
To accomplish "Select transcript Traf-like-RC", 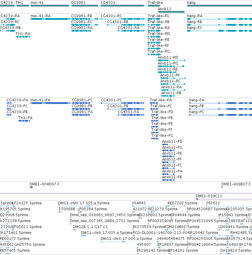I will [x=158, y=16].
